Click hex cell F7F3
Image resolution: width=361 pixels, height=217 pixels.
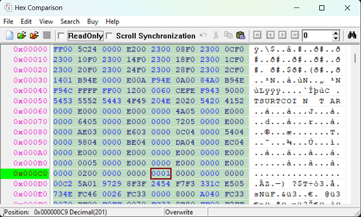coord(185,184)
